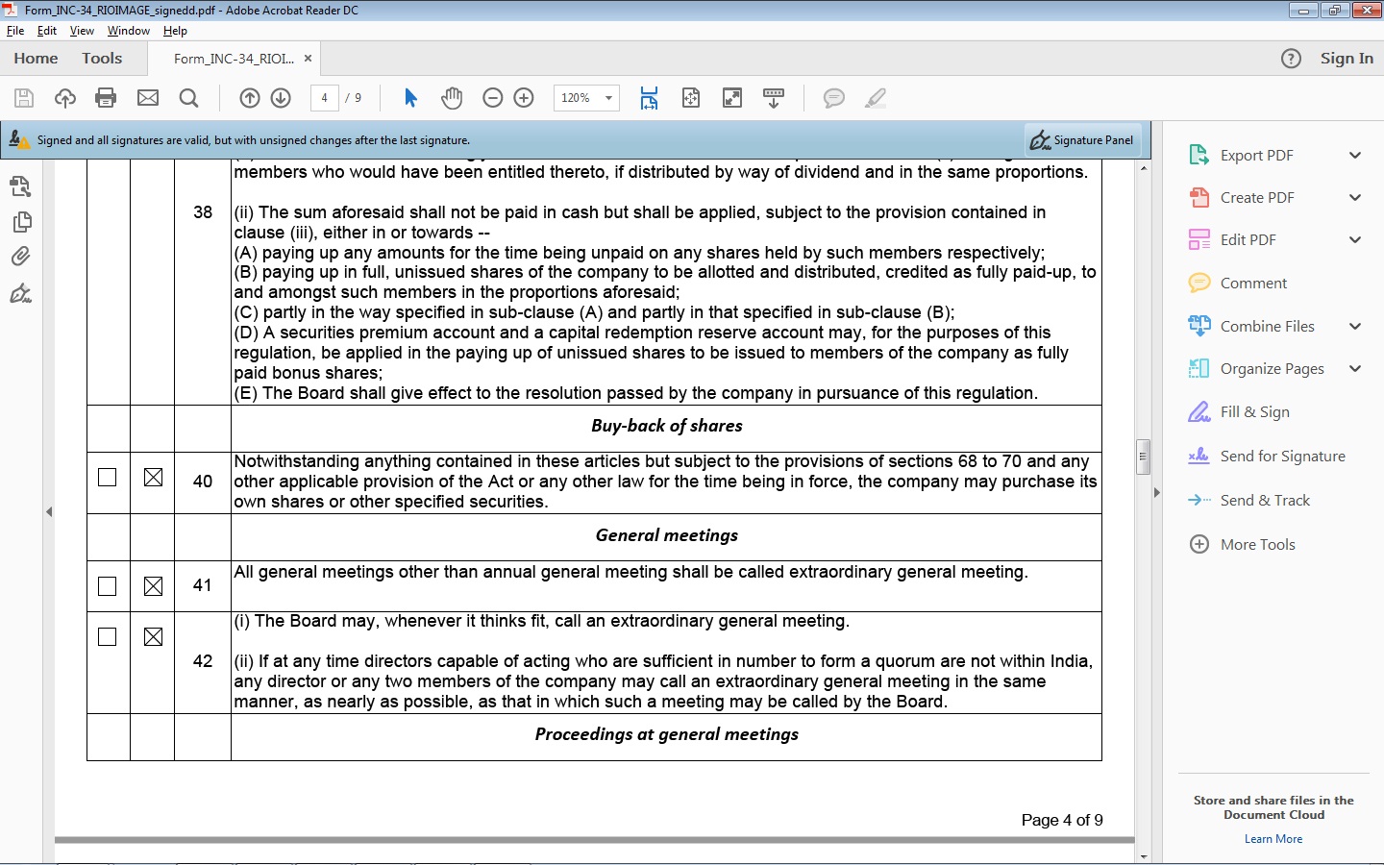
Task: Click the Sign In button
Action: 1346,58
